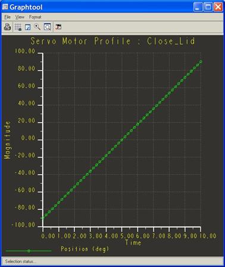225x267 pixels.
Task: Open the View menu
Action: [20, 17]
